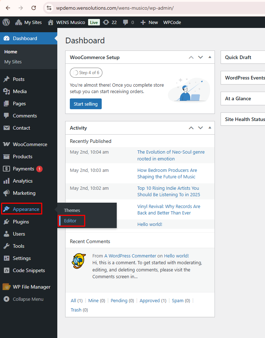265x338 pixels.
Task: Open Hello world! in Recently Published
Action: (x=150, y=224)
